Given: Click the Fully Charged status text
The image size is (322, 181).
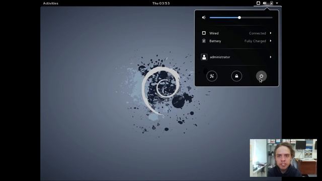Looking at the screenshot, I should [255, 41].
